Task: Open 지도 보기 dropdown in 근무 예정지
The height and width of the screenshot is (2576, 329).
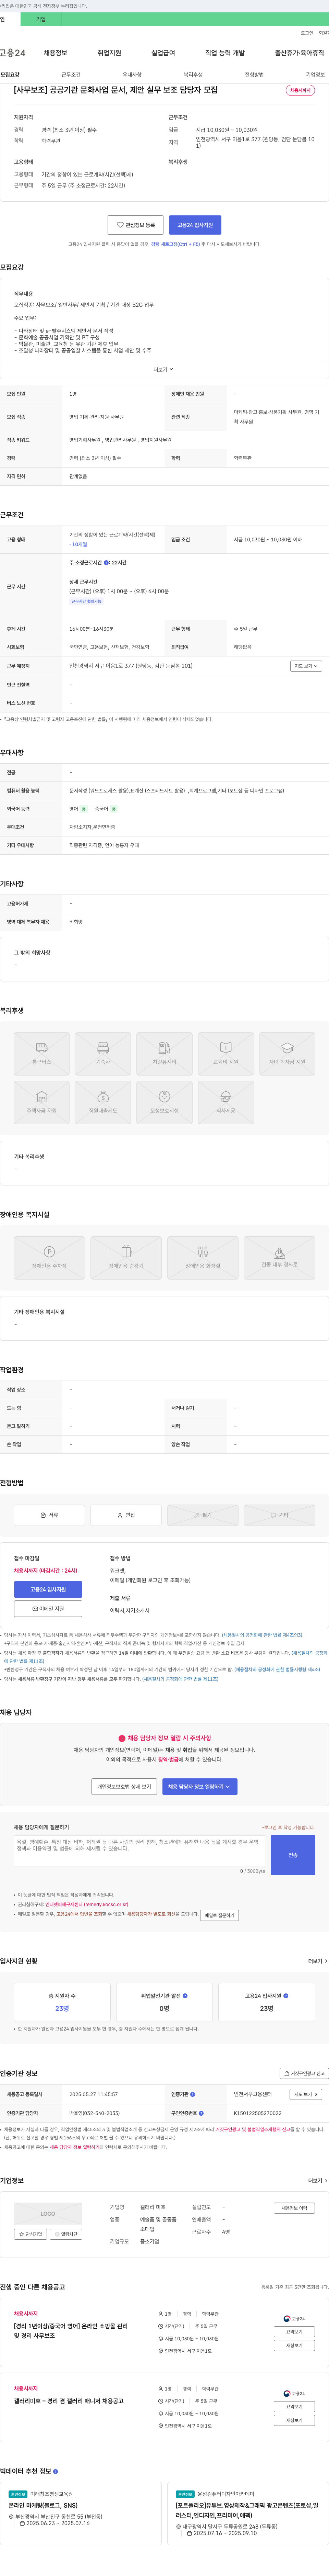Action: click(x=306, y=666)
